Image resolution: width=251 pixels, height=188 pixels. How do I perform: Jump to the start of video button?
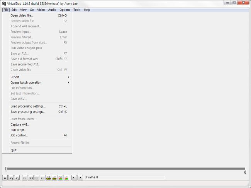coord(25,178)
